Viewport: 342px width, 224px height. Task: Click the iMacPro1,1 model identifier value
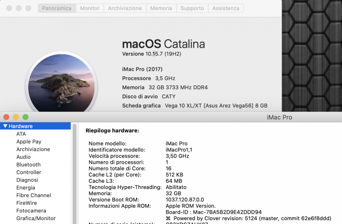point(179,150)
